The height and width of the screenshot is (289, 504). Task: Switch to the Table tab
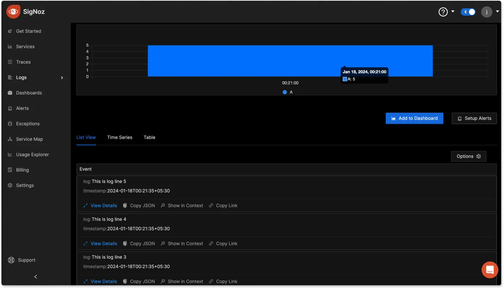[149, 137]
